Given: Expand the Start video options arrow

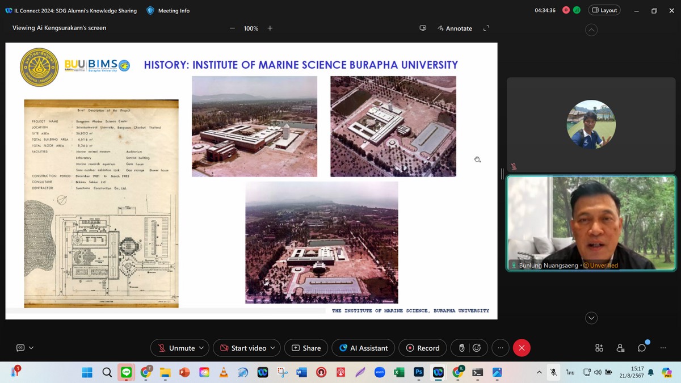Looking at the screenshot, I should point(272,348).
